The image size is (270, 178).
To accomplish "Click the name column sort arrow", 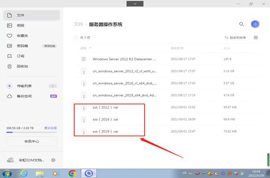I will [90, 48].
